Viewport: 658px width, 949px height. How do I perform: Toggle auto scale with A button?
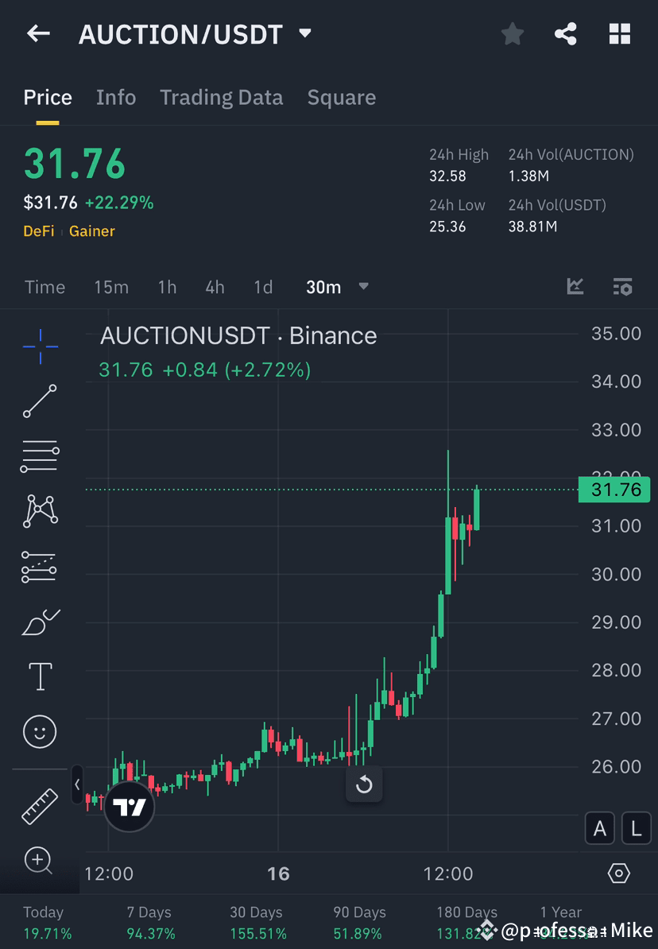coord(600,828)
